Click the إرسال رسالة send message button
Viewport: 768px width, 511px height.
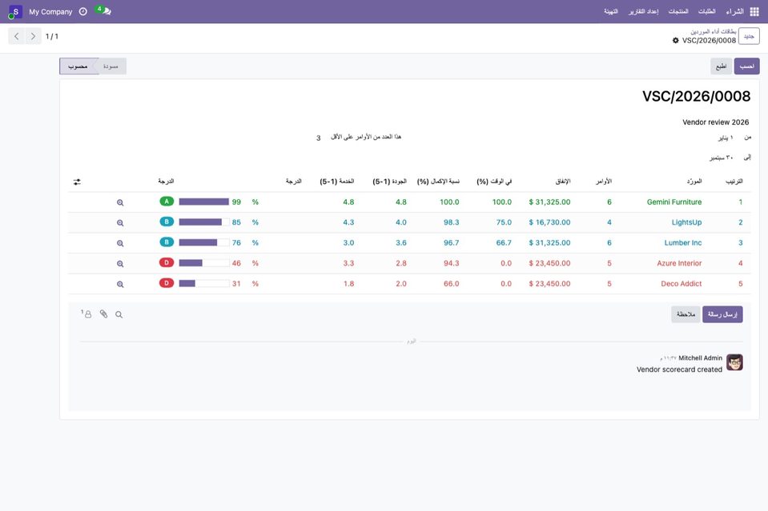click(x=722, y=314)
